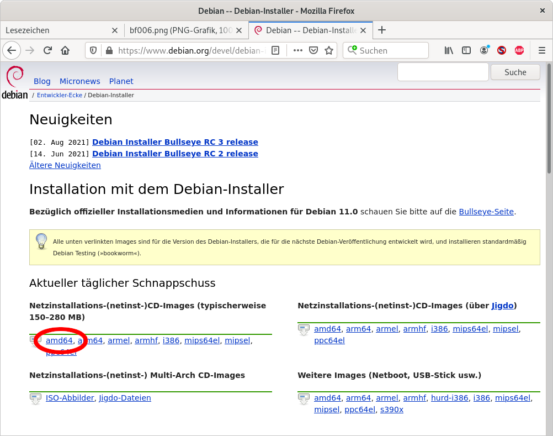This screenshot has width=553, height=436.
Task: Go back to previous page
Action: pos(12,50)
